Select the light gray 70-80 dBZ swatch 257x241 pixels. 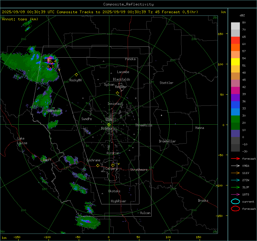click(x=235, y=26)
